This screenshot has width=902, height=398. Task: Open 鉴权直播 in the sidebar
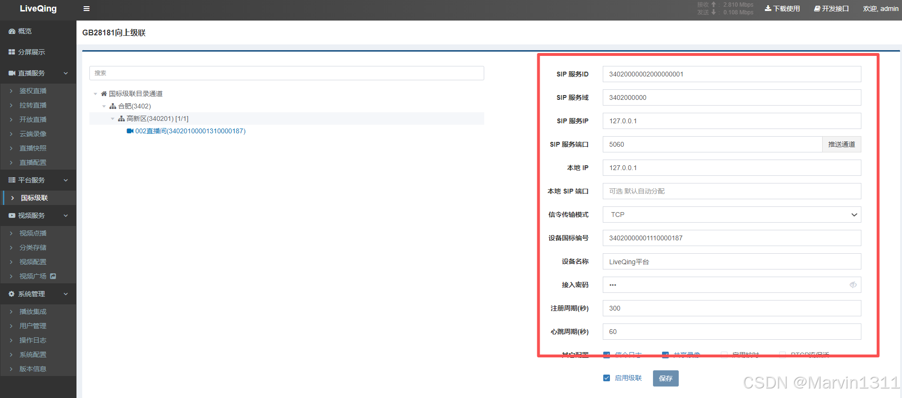tap(33, 91)
